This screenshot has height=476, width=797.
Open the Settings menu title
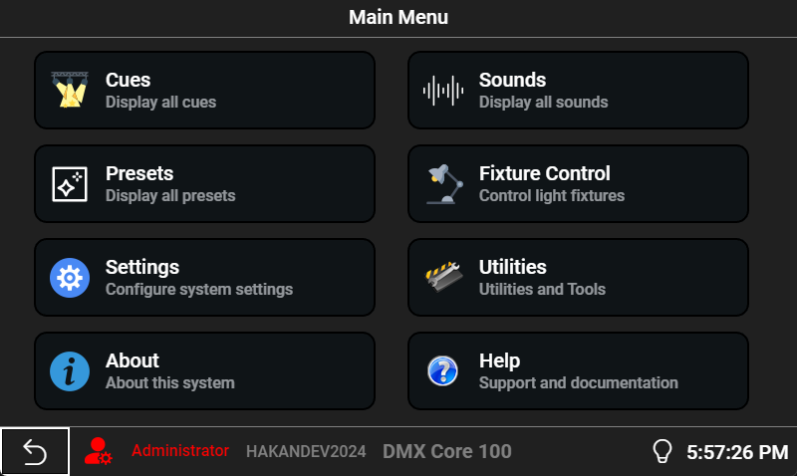tap(142, 267)
